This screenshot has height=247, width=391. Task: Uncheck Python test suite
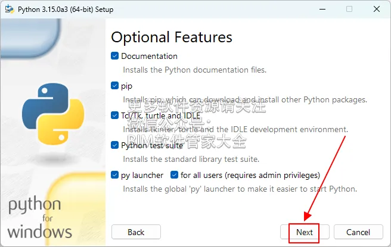coord(115,145)
